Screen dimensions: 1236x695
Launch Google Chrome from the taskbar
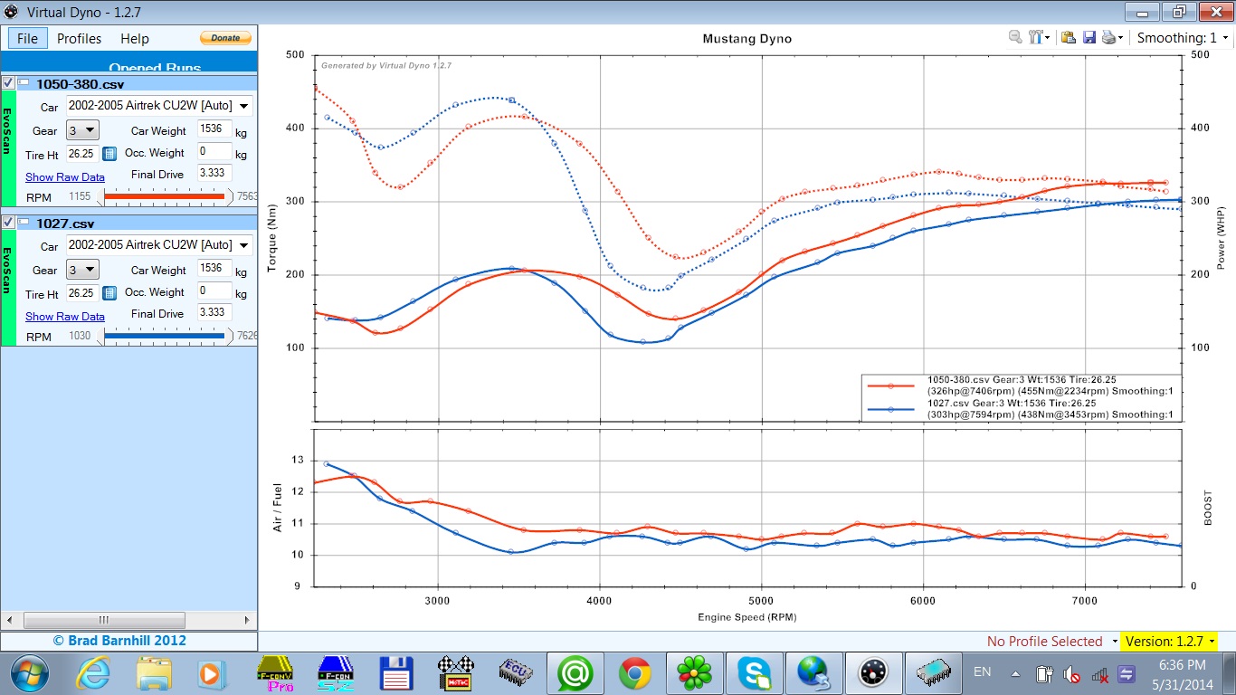click(635, 673)
